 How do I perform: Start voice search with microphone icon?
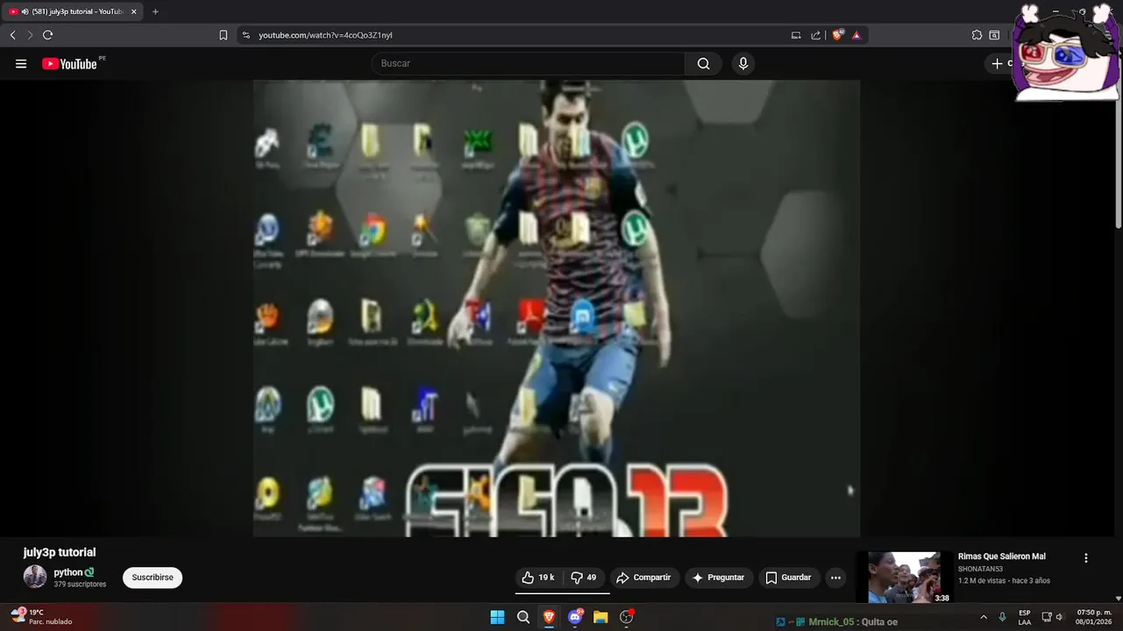click(x=743, y=63)
